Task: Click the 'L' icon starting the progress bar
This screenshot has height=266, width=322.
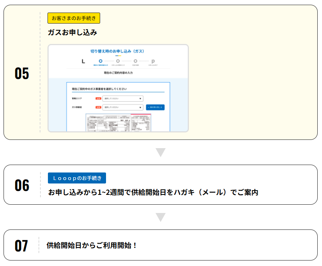Action: point(83,61)
